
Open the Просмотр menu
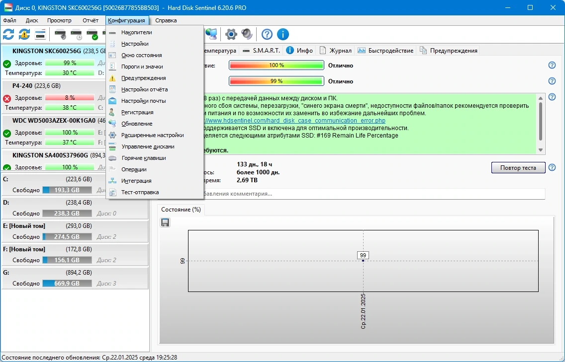pyautogui.click(x=59, y=20)
